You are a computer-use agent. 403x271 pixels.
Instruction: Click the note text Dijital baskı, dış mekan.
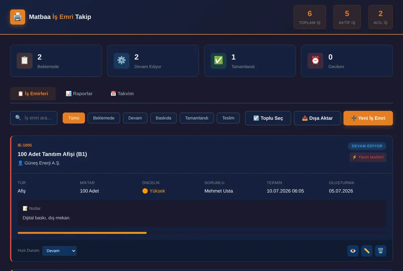tap(47, 218)
